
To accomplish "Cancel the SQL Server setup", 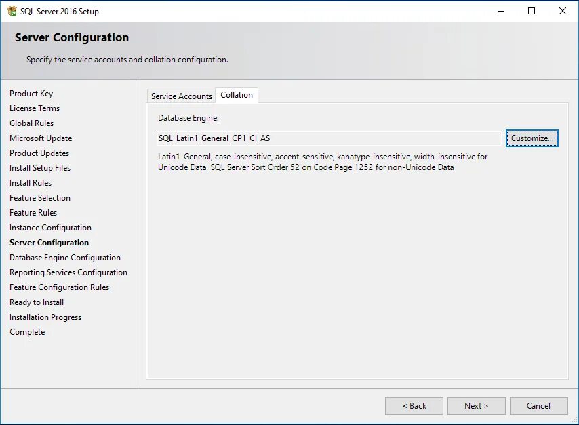I will tap(539, 406).
